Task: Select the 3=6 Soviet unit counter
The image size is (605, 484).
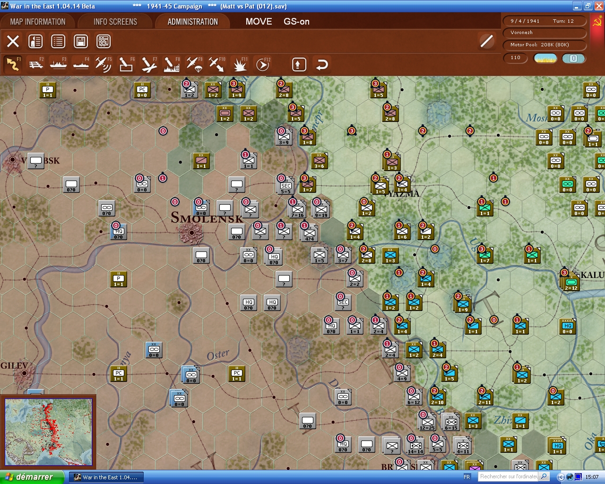Action: [319, 161]
